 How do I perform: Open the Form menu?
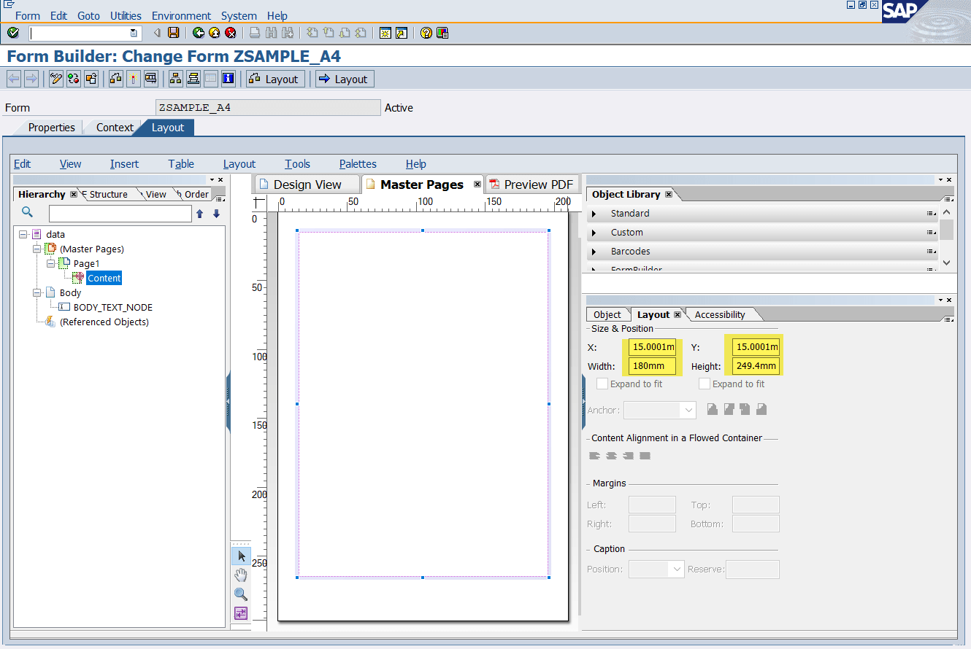point(28,15)
